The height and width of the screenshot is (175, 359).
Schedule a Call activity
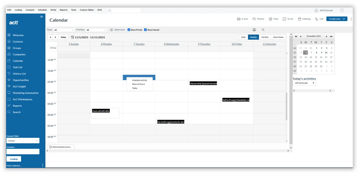(319, 19)
